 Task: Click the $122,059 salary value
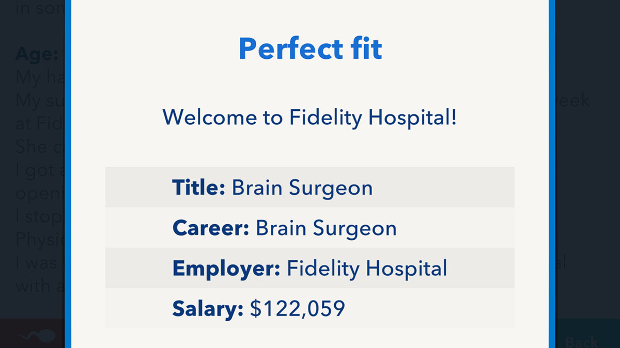[297, 308]
